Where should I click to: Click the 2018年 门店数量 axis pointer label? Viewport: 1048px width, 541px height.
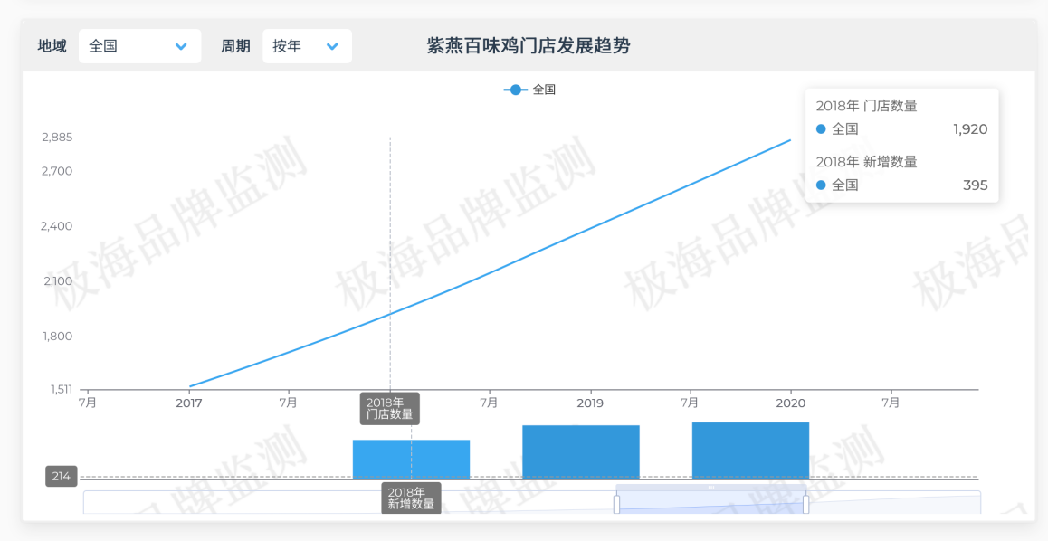pyautogui.click(x=389, y=408)
